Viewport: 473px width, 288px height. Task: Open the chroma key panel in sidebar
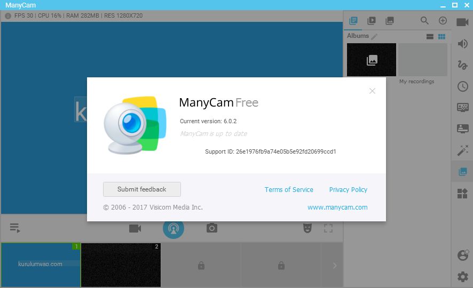(x=462, y=107)
